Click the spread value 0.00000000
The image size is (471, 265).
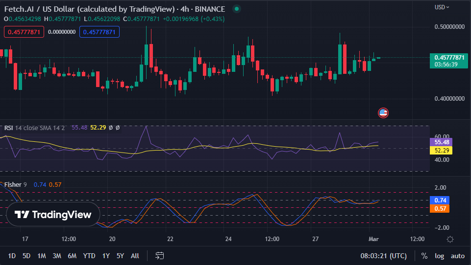coord(62,32)
